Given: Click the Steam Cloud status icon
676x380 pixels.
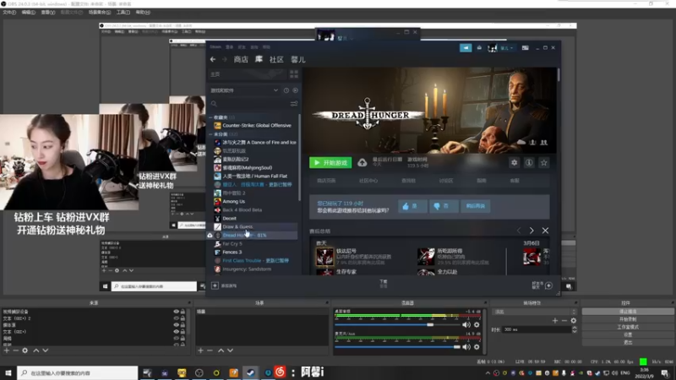Looking at the screenshot, I should pyautogui.click(x=363, y=162).
